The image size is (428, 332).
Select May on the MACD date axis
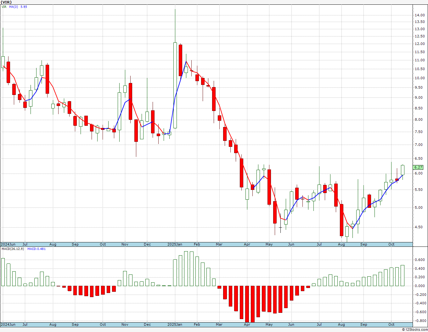[269, 324]
